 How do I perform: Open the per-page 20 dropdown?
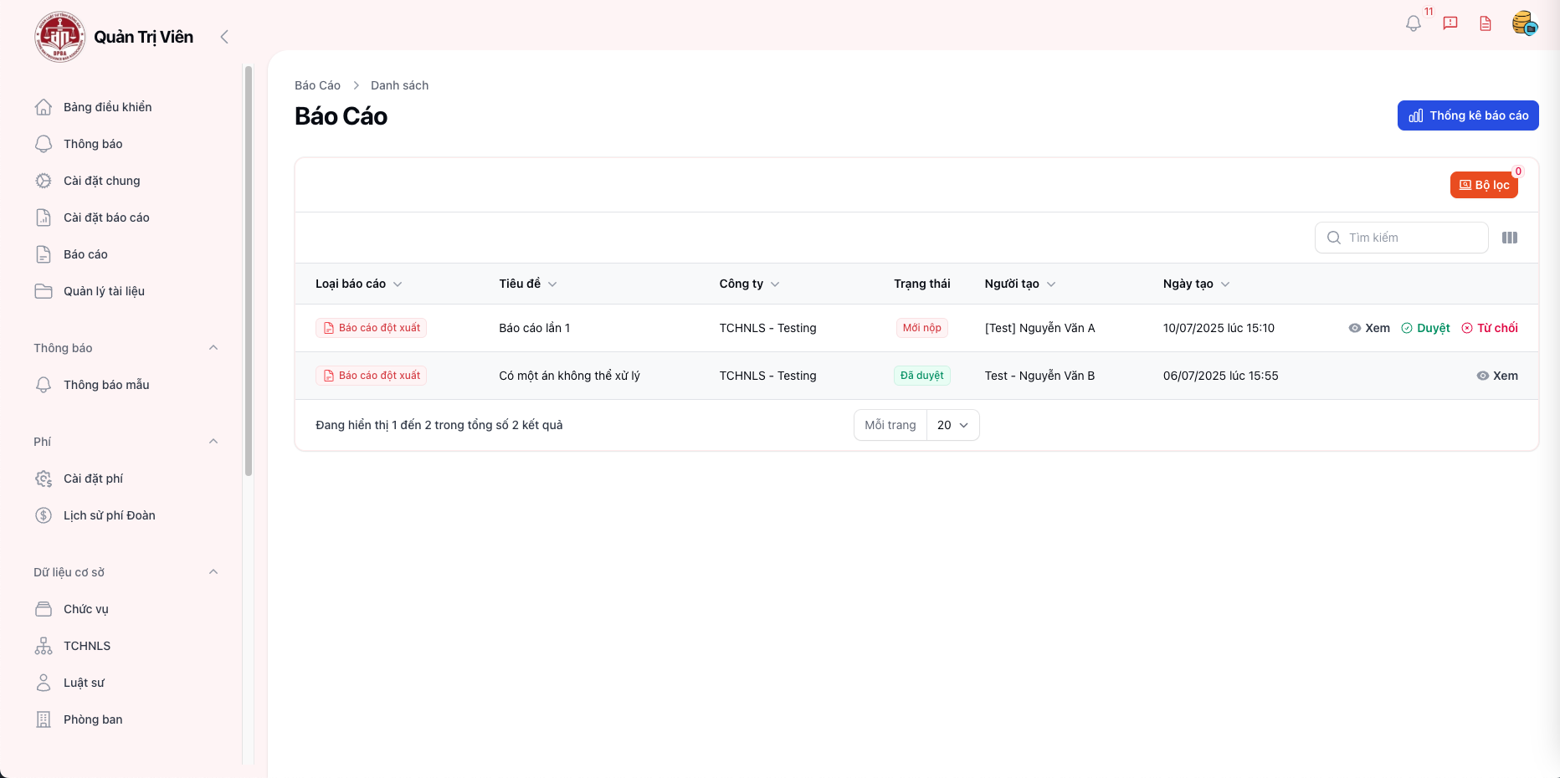coord(952,425)
